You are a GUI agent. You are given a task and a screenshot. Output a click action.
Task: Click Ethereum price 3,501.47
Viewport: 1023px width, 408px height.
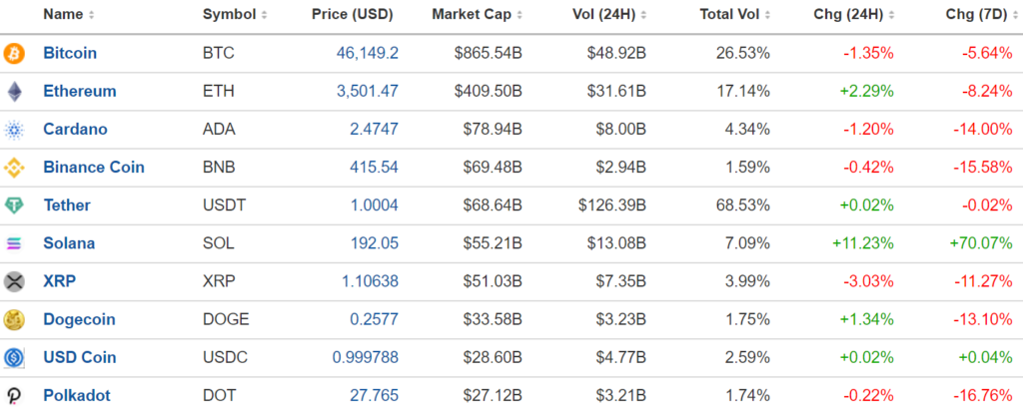(368, 91)
